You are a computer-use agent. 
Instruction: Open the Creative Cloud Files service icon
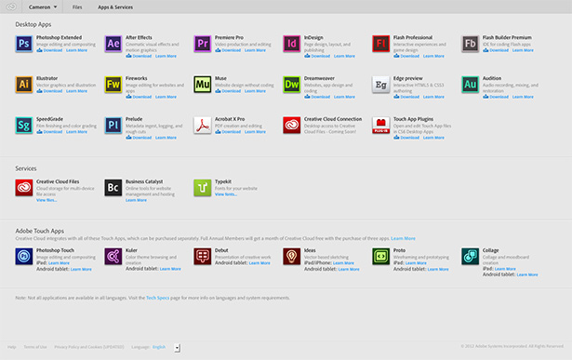click(x=24, y=188)
